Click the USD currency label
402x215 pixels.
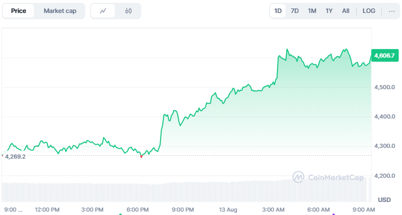click(x=384, y=200)
